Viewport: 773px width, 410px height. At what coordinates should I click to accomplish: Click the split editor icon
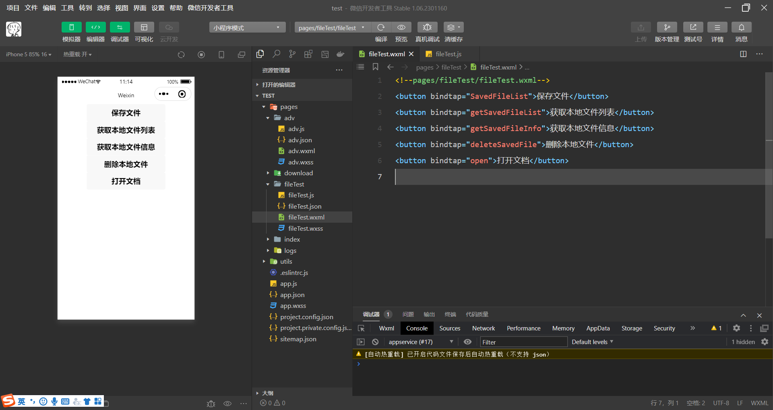743,54
